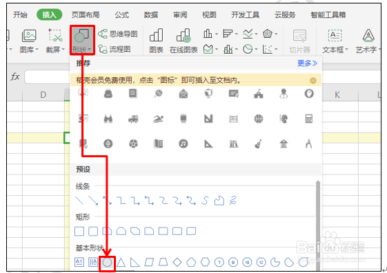Insert a 流程图 flowchart
This screenshot has width=387, height=273.
point(115,49)
